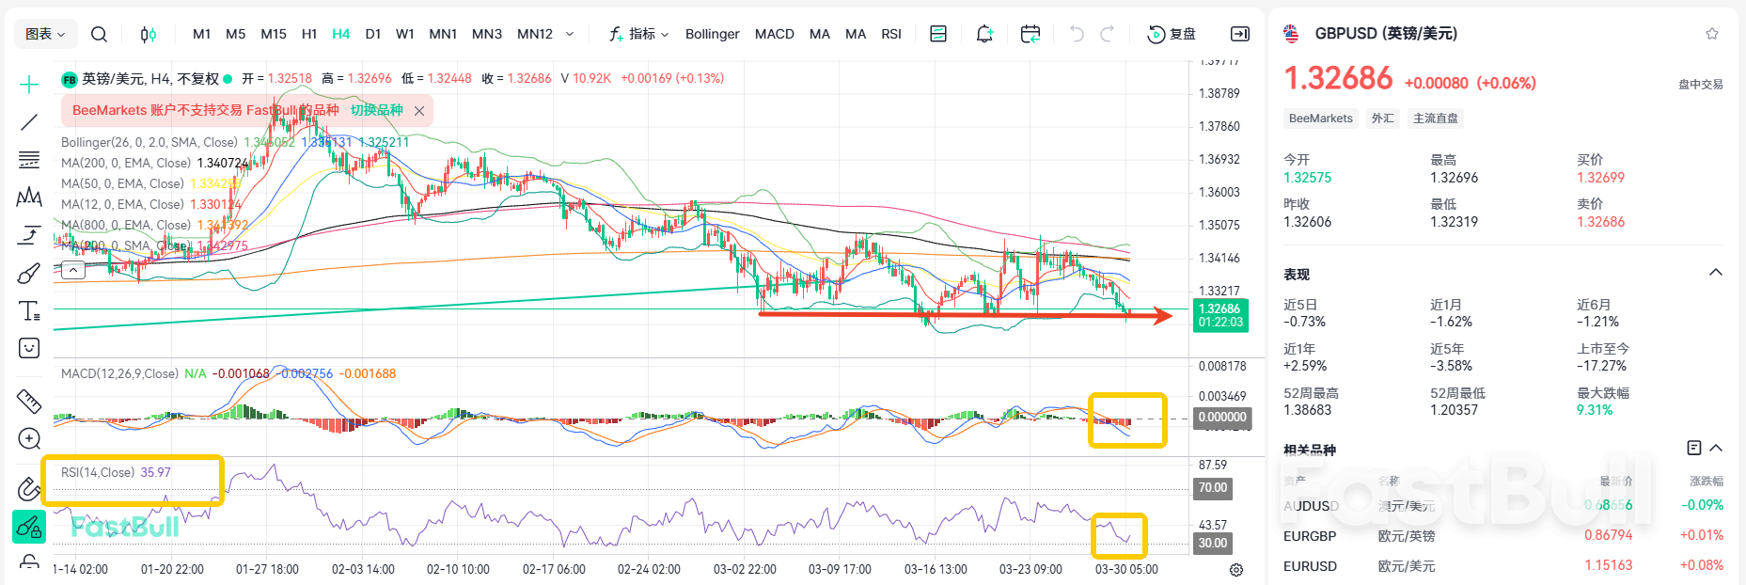Click the 复盘 replay button
The image size is (1746, 585).
(1172, 34)
